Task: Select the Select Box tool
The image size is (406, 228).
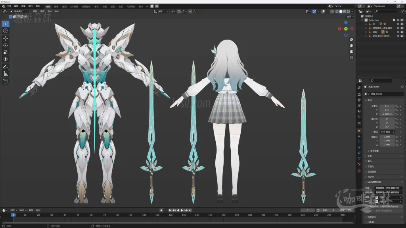Action: [x=6, y=24]
